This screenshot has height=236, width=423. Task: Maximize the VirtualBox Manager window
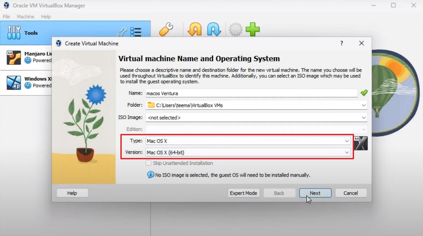point(393,5)
